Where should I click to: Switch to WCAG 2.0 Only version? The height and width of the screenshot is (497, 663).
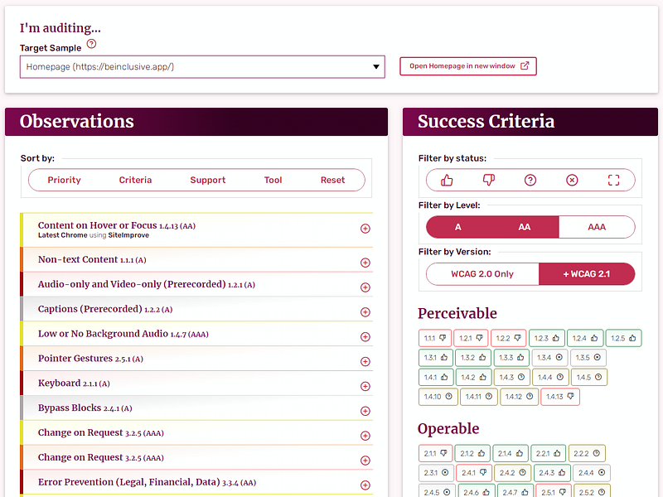[x=482, y=274]
